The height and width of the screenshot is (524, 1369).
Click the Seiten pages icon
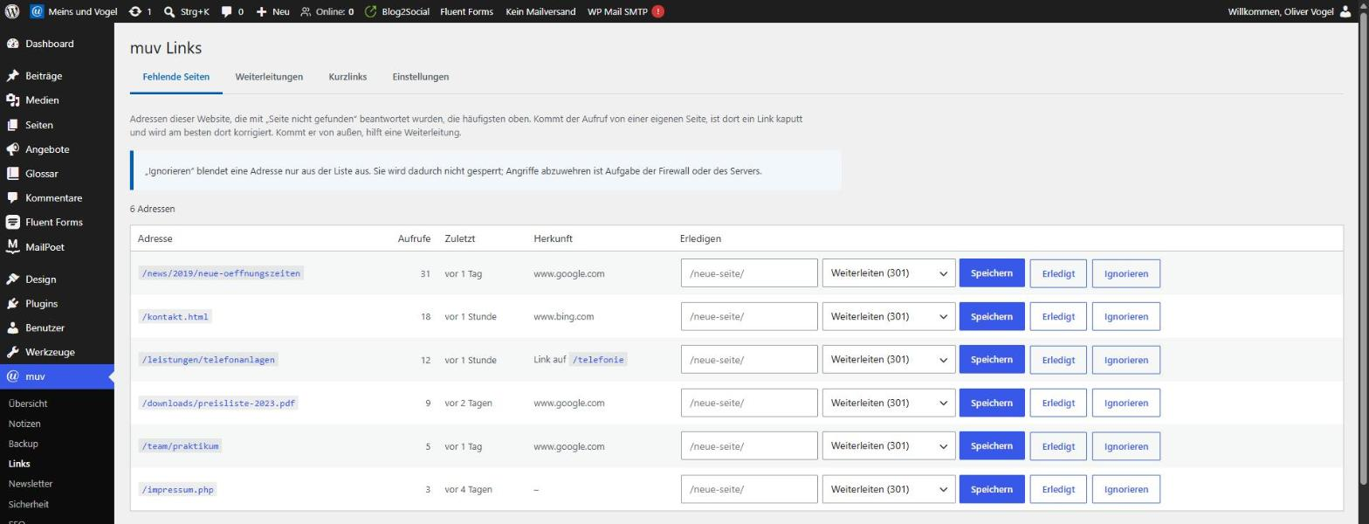click(x=12, y=125)
